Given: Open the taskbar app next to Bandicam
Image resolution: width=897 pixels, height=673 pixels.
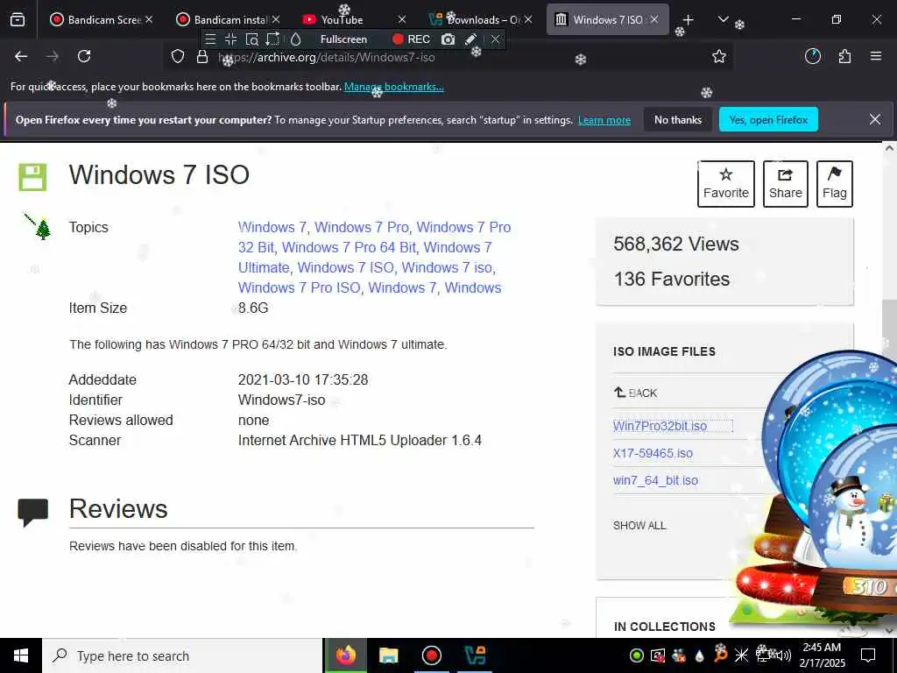Looking at the screenshot, I should pyautogui.click(x=475, y=655).
